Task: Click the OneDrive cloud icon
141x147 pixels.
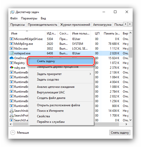Action: (12, 58)
